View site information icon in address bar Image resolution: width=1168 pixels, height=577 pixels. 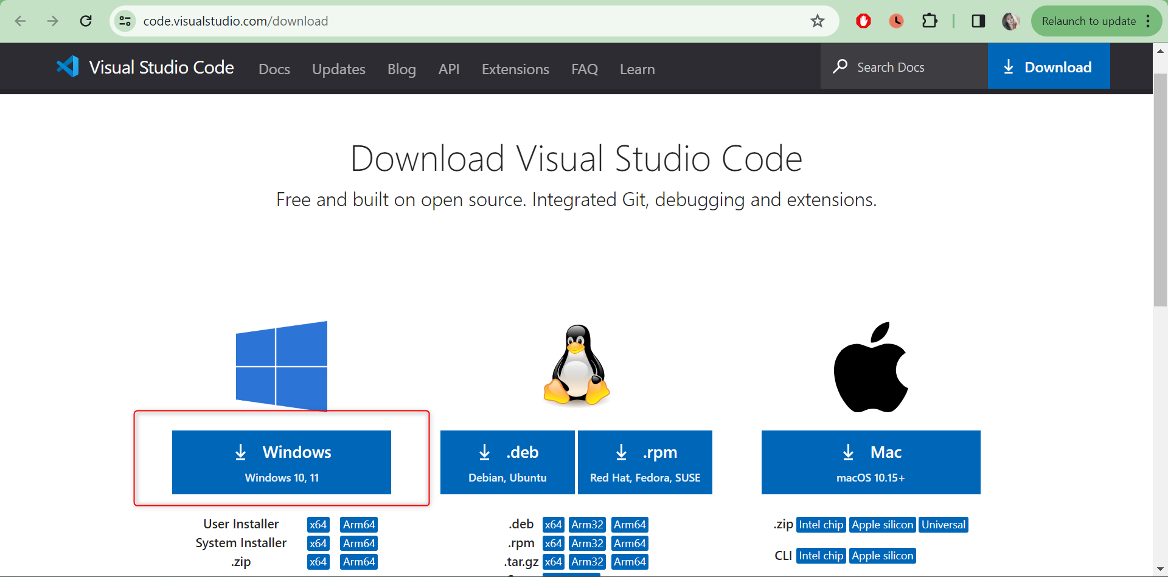125,21
